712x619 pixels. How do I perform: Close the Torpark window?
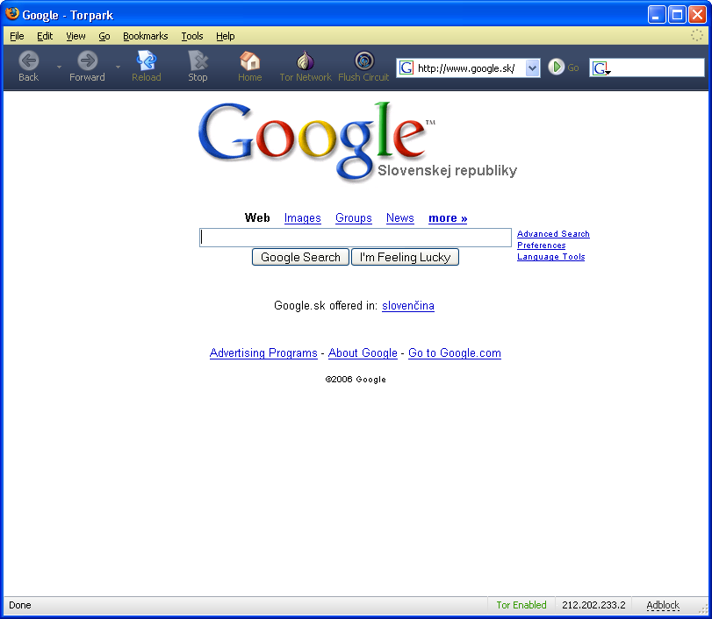click(697, 15)
